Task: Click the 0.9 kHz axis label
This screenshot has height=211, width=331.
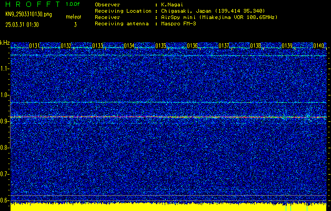Action: (4, 122)
